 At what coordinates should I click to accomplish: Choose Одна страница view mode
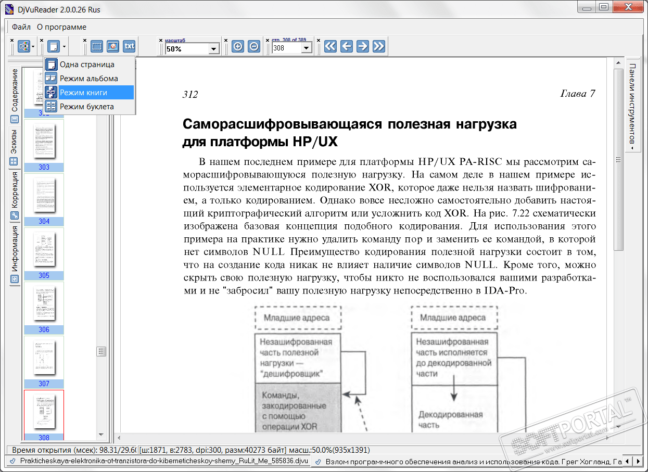coord(89,65)
